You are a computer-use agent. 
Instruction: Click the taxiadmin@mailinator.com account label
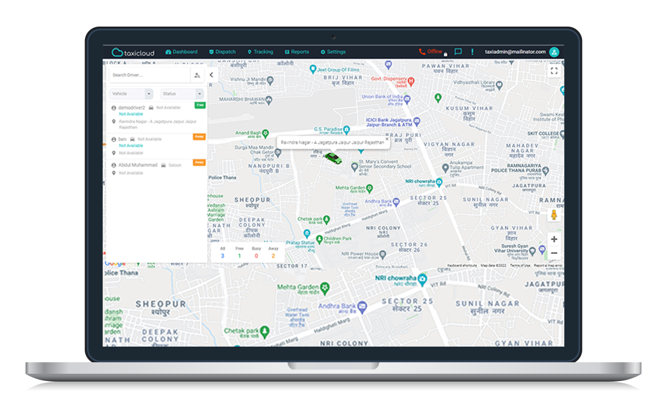(515, 52)
